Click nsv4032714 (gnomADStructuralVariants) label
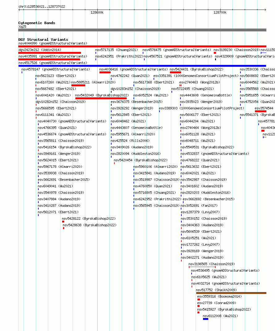This screenshot has height=331, width=275. [226, 283]
